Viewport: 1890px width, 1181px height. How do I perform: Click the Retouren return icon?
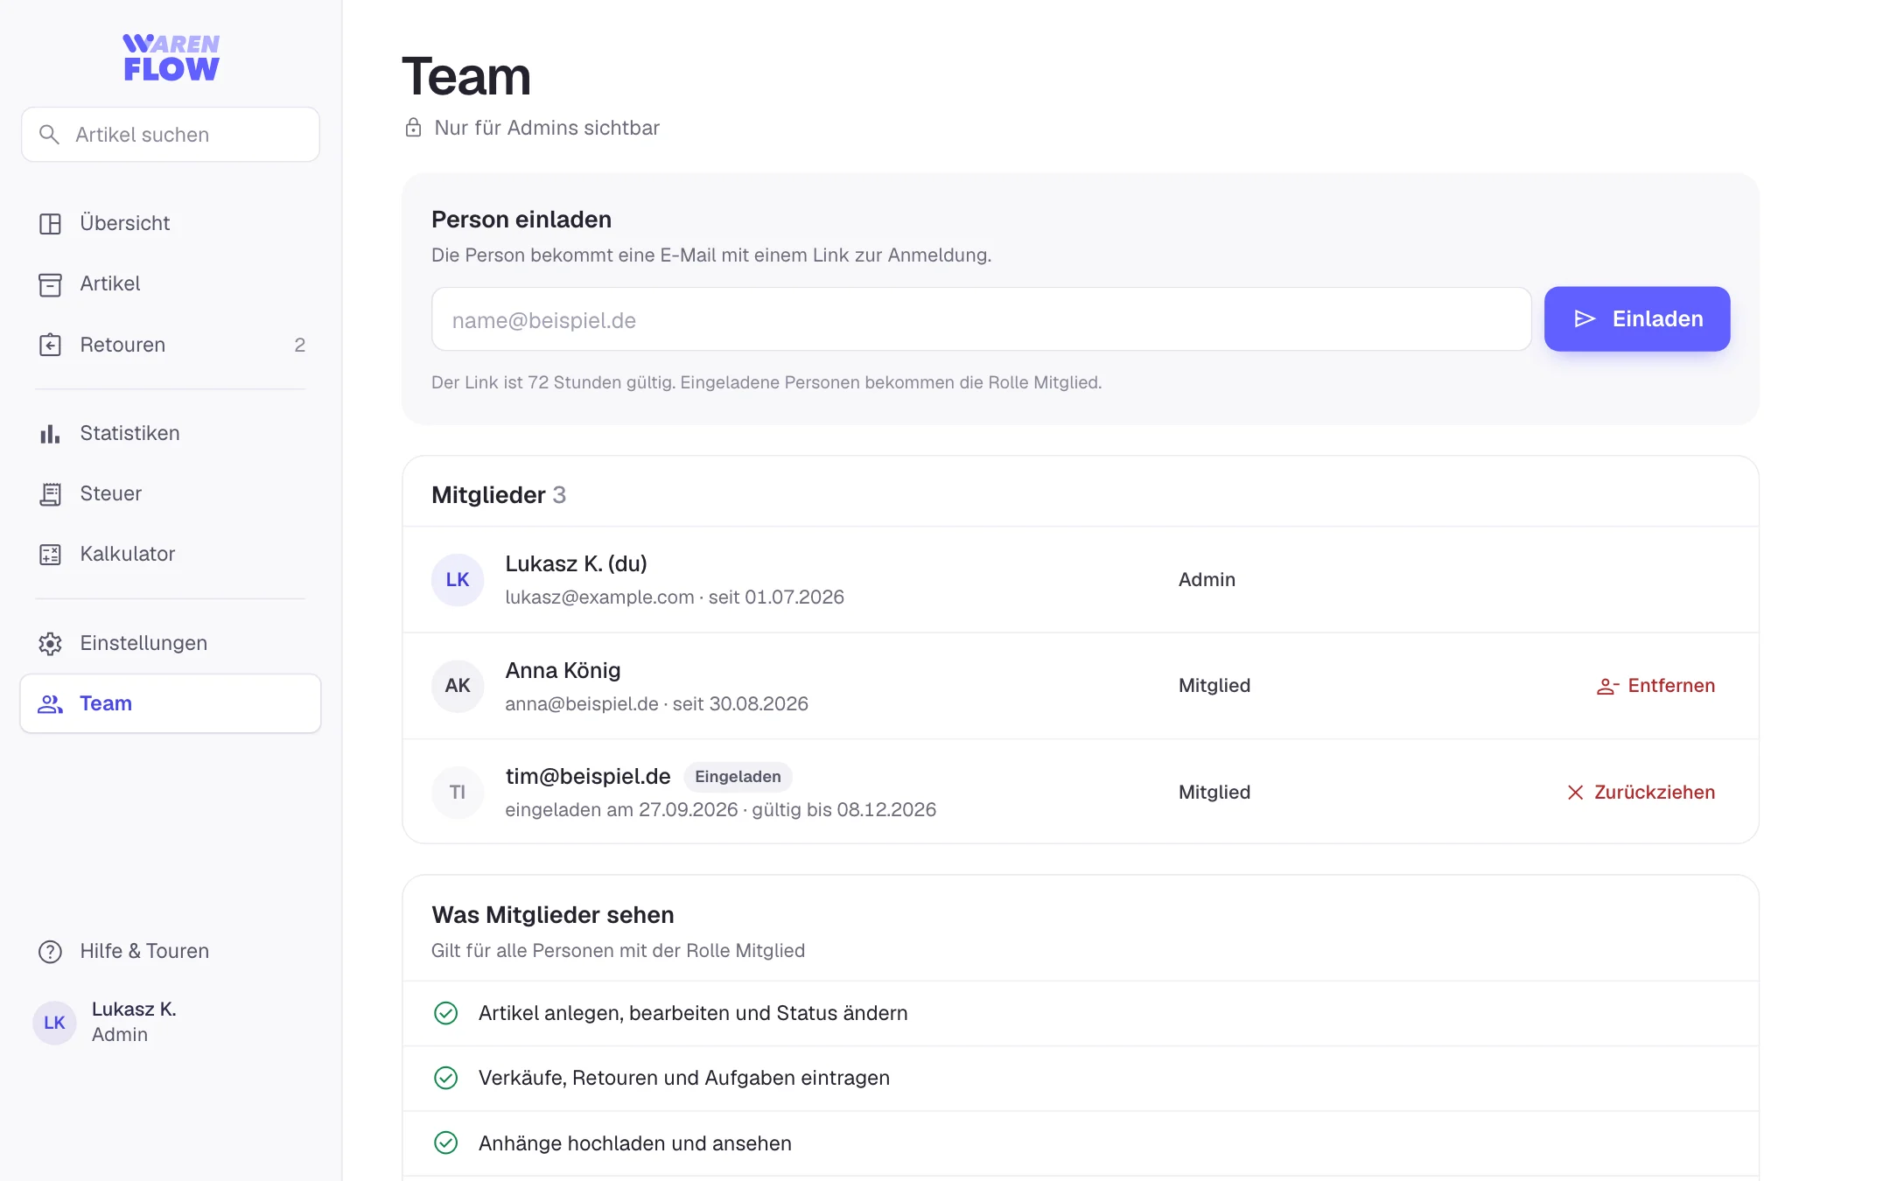point(51,346)
